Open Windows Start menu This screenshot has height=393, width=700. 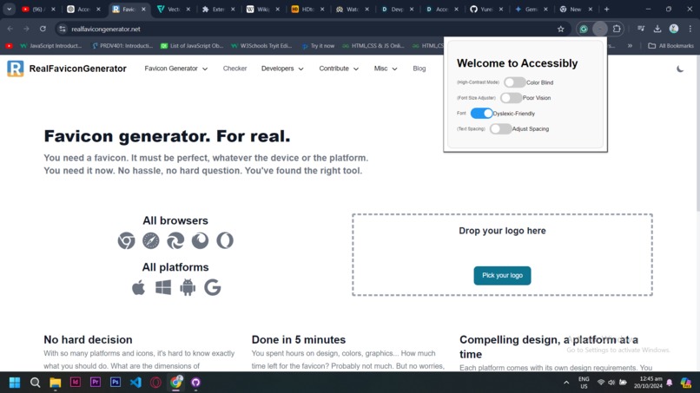pyautogui.click(x=15, y=383)
